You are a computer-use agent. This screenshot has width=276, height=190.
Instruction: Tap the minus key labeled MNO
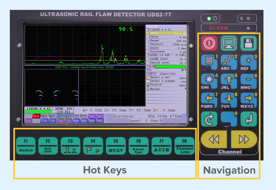click(248, 81)
